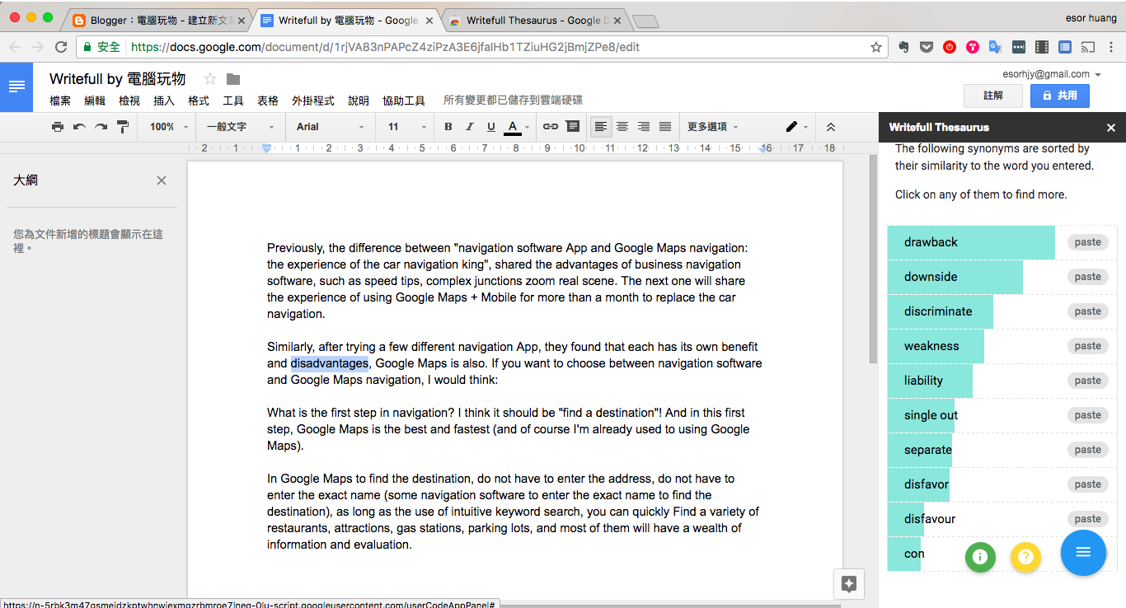Move document using the folder icon

coord(233,79)
